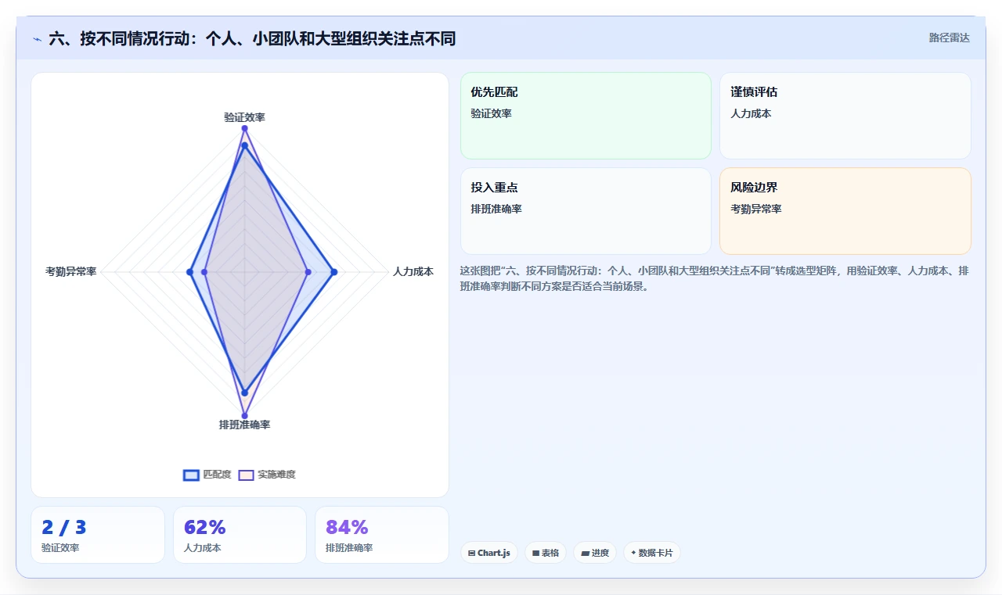Click 排班准确率 text inside the 投入重点 card
This screenshot has width=1002, height=595.
coord(496,209)
